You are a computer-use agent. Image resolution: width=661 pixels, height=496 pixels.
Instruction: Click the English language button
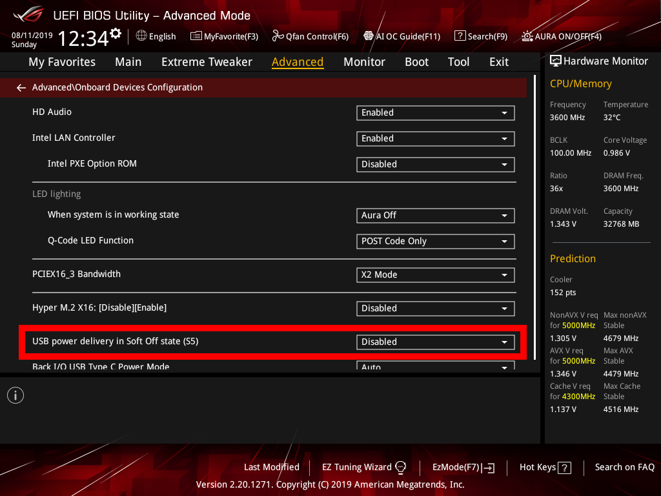[x=156, y=36]
